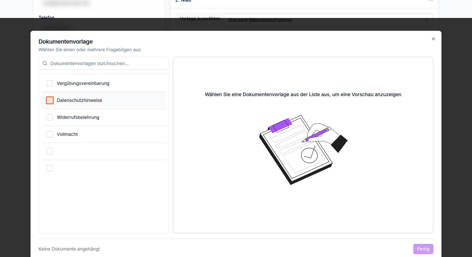Screen dimensions: 472x257
Task: Close the Dokumentenvorlage dialog with the X
Action: click(x=433, y=39)
